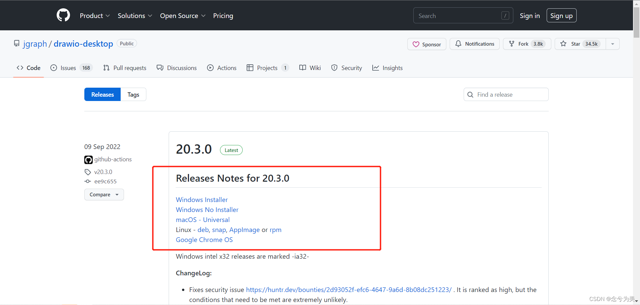Viewport: 640px width, 305px height.
Task: Select the Releases button
Action: [102, 95]
